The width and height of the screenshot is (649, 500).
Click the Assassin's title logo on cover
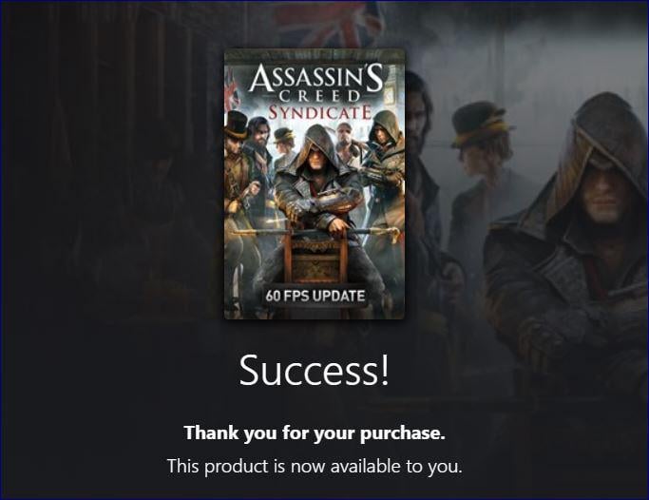[x=315, y=77]
